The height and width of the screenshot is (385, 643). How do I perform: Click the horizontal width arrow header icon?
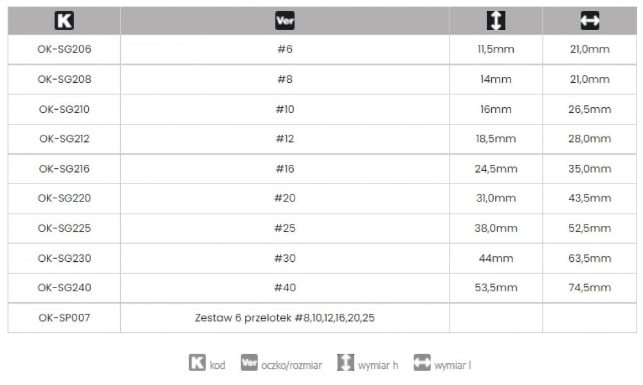coord(590,21)
